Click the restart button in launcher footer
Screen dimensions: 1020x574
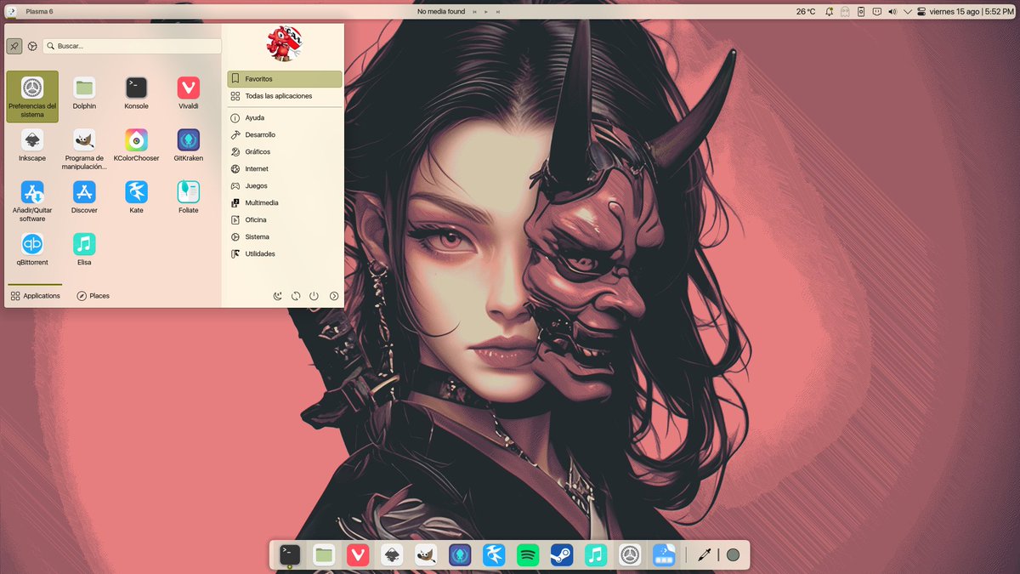(x=296, y=296)
